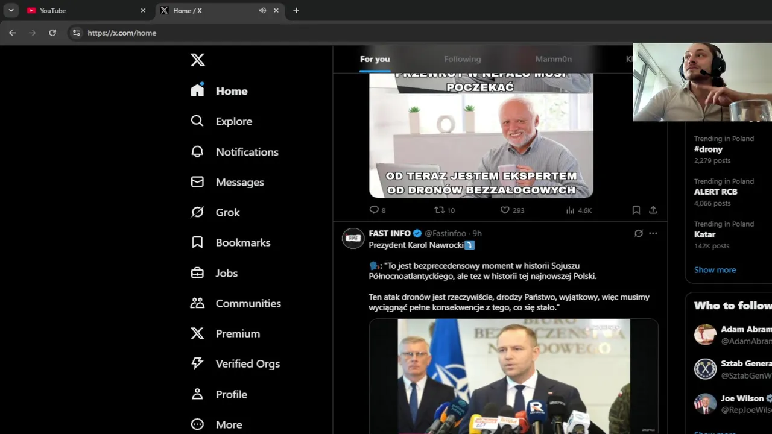This screenshot has width=772, height=434.
Task: Open Adam Abram suggested profile
Action: [733, 335]
